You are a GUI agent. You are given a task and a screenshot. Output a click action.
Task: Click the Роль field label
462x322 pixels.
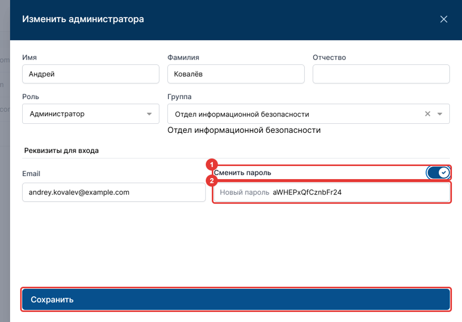31,97
